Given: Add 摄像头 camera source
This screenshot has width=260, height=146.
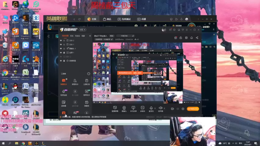Looking at the screenshot, I should point(124,109).
